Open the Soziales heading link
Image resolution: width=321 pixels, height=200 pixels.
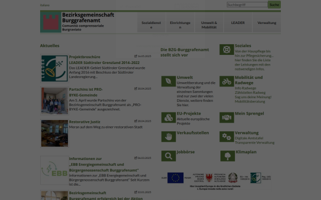tap(243, 45)
